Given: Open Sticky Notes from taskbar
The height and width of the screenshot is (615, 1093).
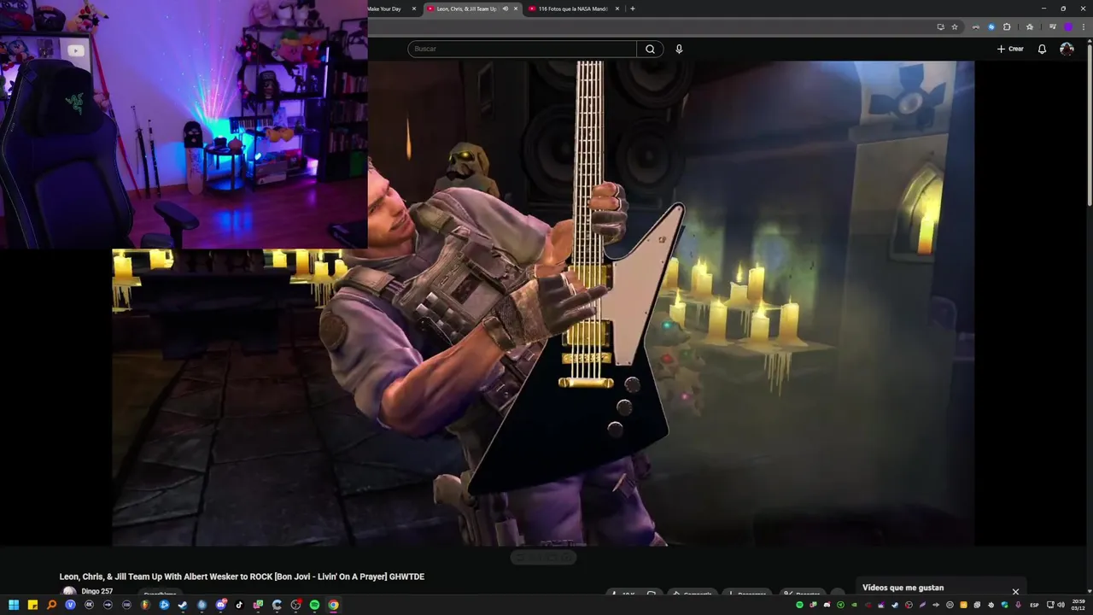Looking at the screenshot, I should 32,605.
